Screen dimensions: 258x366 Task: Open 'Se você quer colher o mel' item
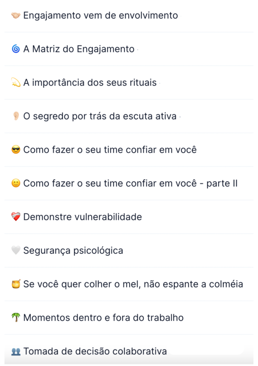[129, 284]
